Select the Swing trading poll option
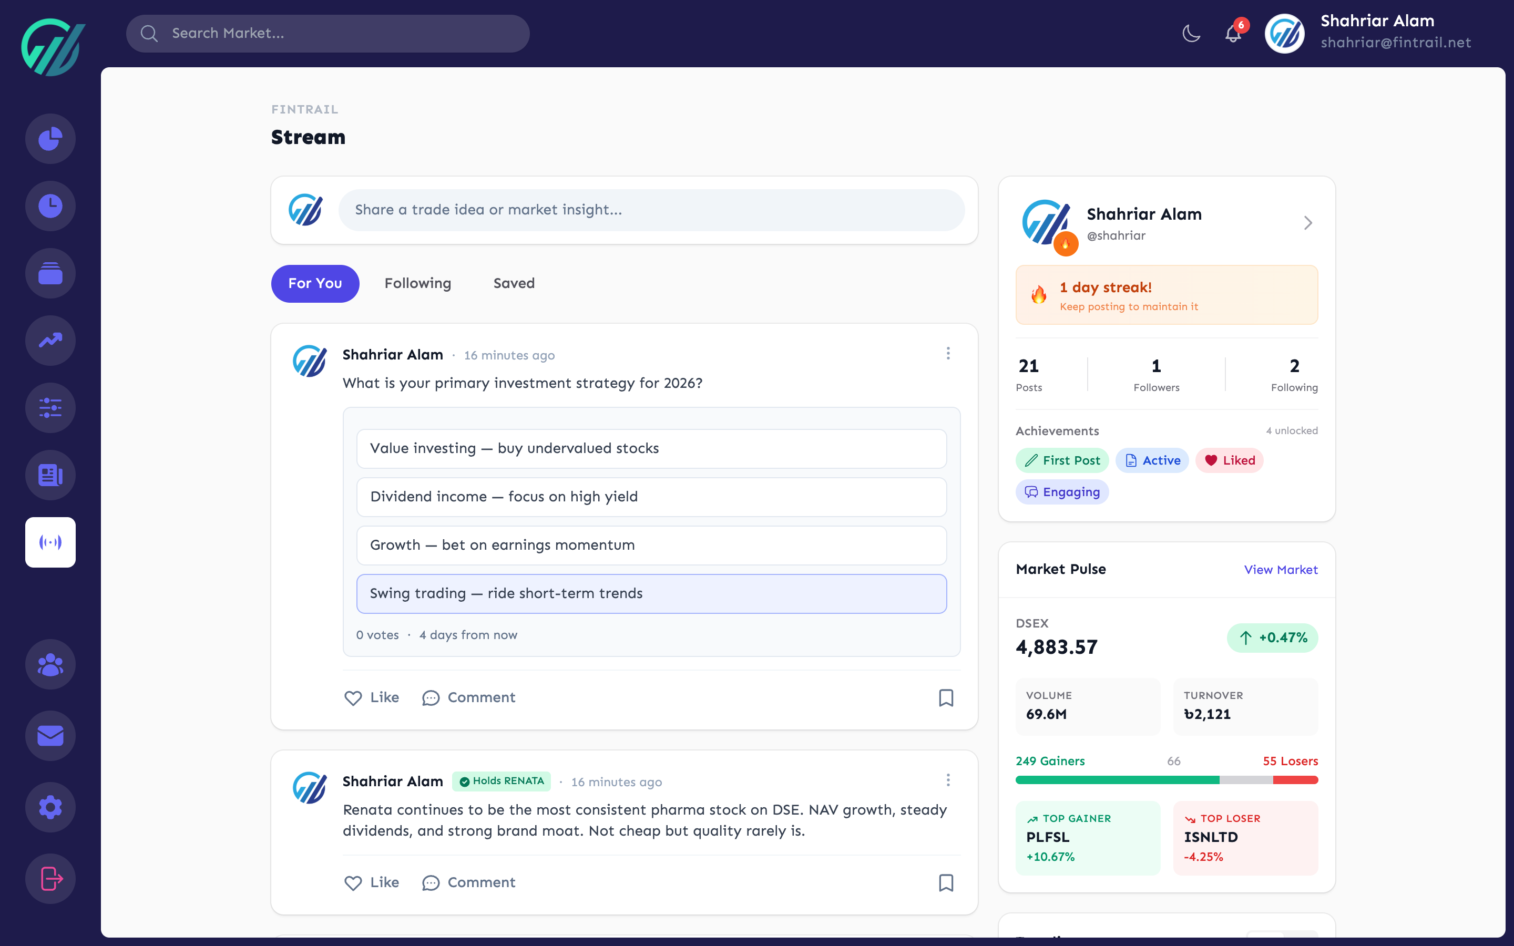The height and width of the screenshot is (946, 1514). coord(651,593)
